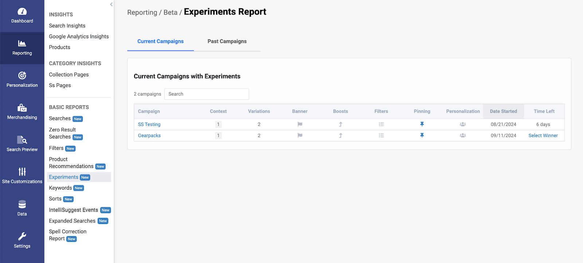
Task: Click the personalization users icon for Gearpacks
Action: tap(463, 135)
